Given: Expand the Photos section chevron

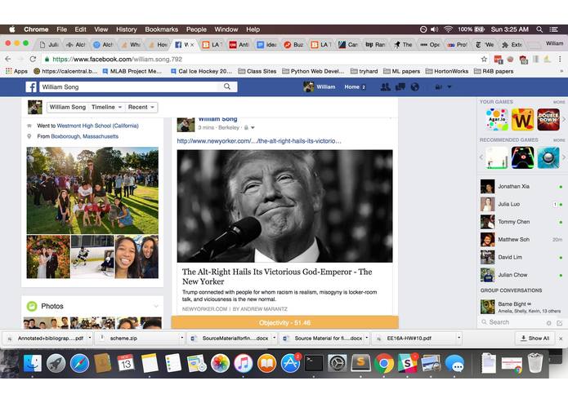Looking at the screenshot, I should click(156, 306).
